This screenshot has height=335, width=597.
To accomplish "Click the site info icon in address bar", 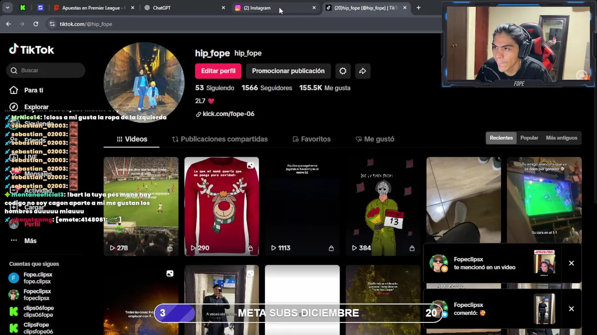I will 52,24.
